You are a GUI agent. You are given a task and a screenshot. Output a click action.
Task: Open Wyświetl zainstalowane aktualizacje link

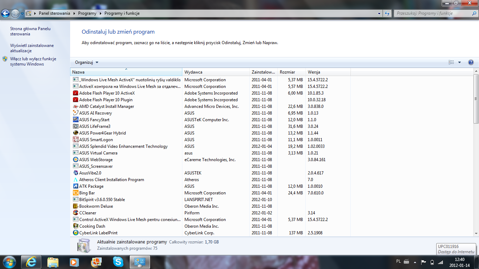pyautogui.click(x=32, y=48)
